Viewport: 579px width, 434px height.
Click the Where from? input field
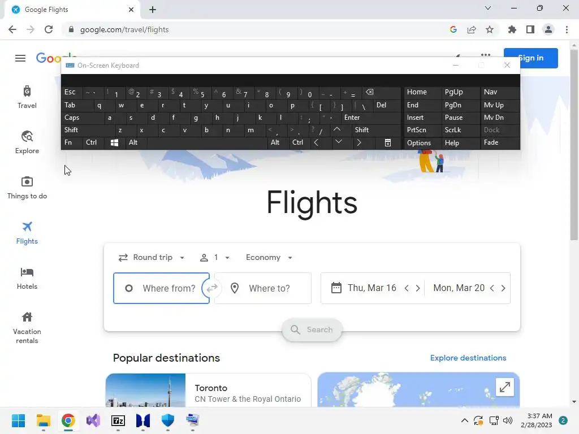pos(161,288)
